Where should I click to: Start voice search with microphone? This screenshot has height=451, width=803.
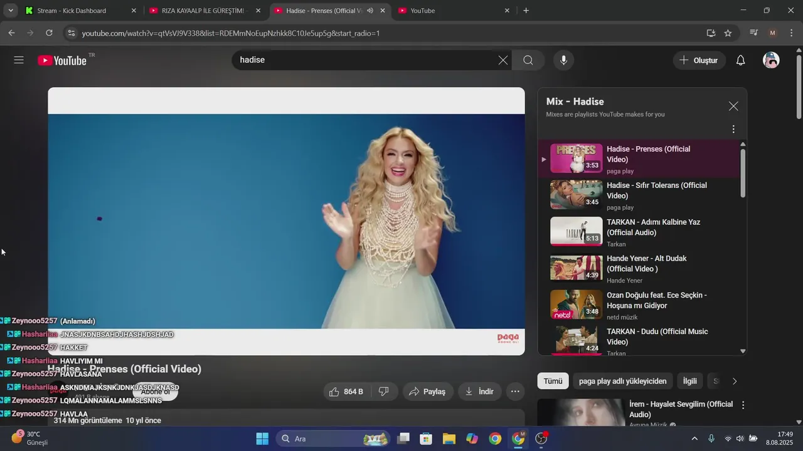563,60
